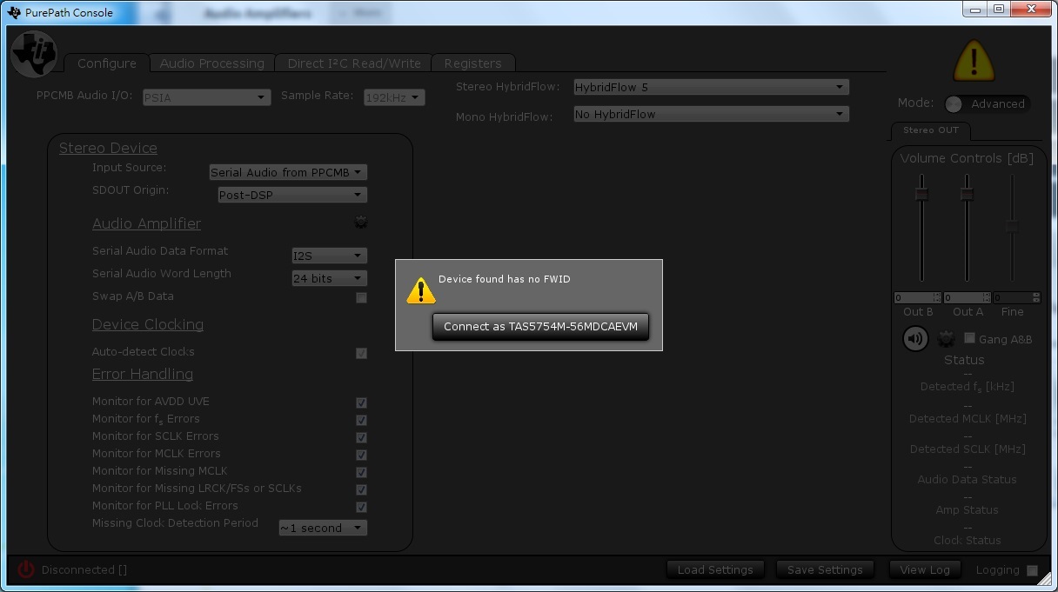Viewport: 1058px width, 592px height.
Task: Open the Mono HybridFlow dropdown
Action: 711,114
